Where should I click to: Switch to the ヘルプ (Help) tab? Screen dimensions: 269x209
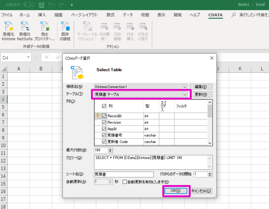click(x=195, y=15)
